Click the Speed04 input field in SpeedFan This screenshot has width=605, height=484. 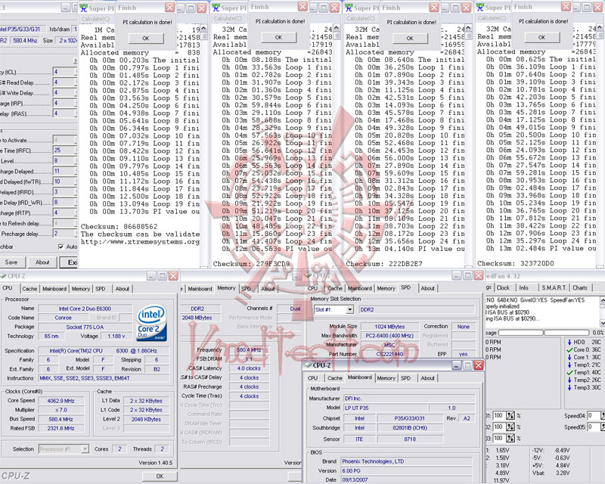pyautogui.click(x=593, y=416)
